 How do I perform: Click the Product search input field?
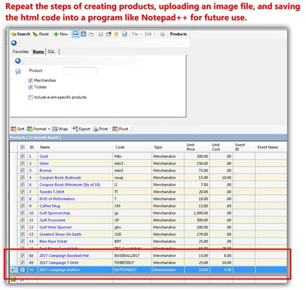(x=80, y=71)
